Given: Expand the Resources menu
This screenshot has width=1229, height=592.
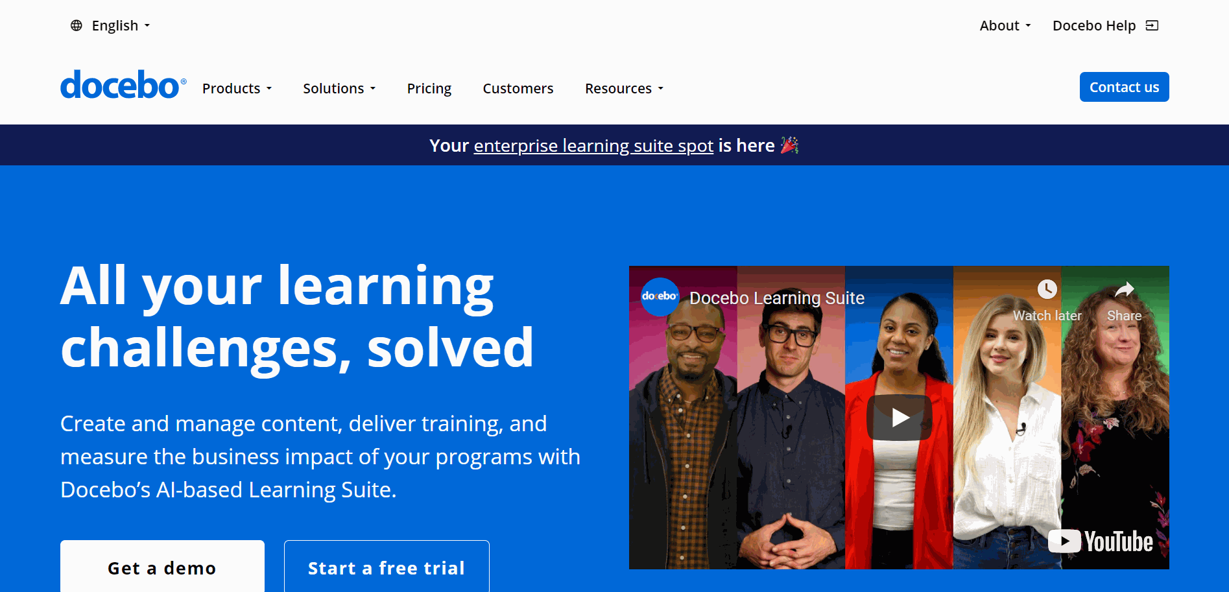Looking at the screenshot, I should click(624, 88).
